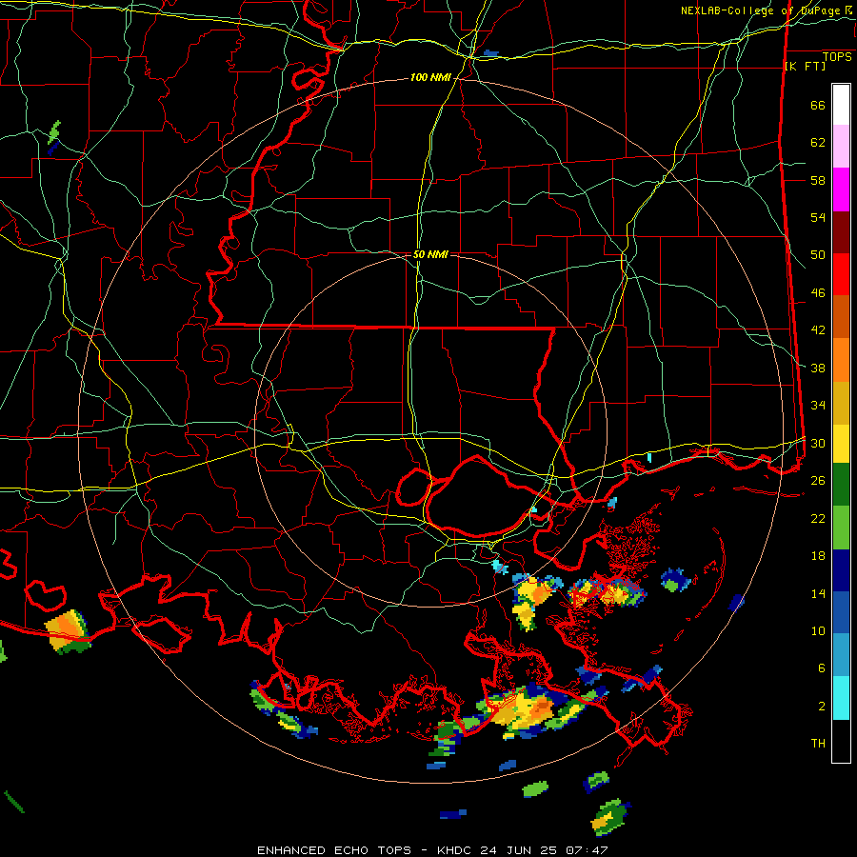Click the light green 22 kft legend swatch
Screen dimensions: 857x857
coord(841,528)
